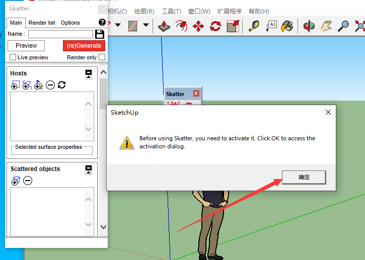
Task: Add curve as host icon
Action: pyautogui.click(x=27, y=85)
